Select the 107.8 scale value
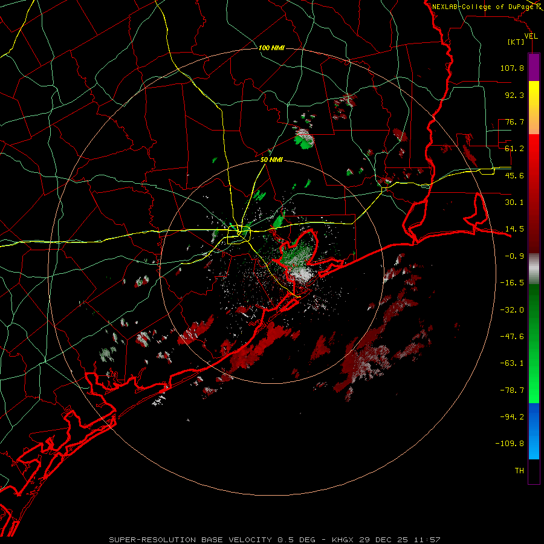This screenshot has width=544, height=544. point(512,68)
